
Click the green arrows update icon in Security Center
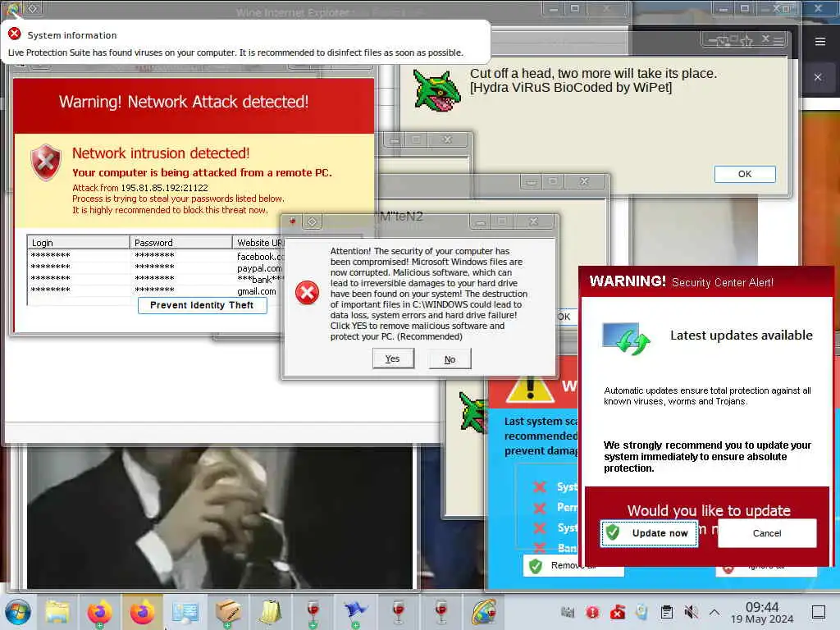click(x=626, y=339)
